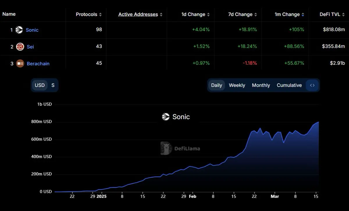Click the Sonic logo above the chart
349x211 pixels.
click(166, 117)
